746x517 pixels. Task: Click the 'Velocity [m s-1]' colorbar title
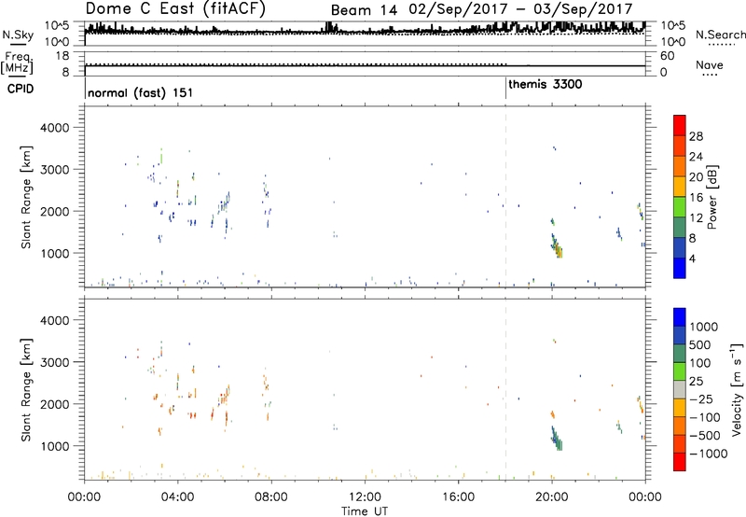737,389
